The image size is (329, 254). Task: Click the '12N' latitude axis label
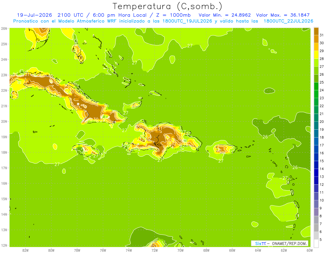4,245
